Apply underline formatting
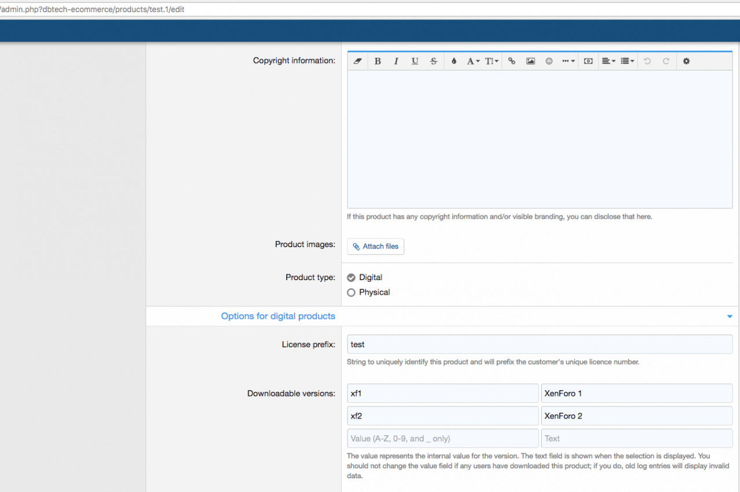740x492 pixels. pyautogui.click(x=415, y=61)
